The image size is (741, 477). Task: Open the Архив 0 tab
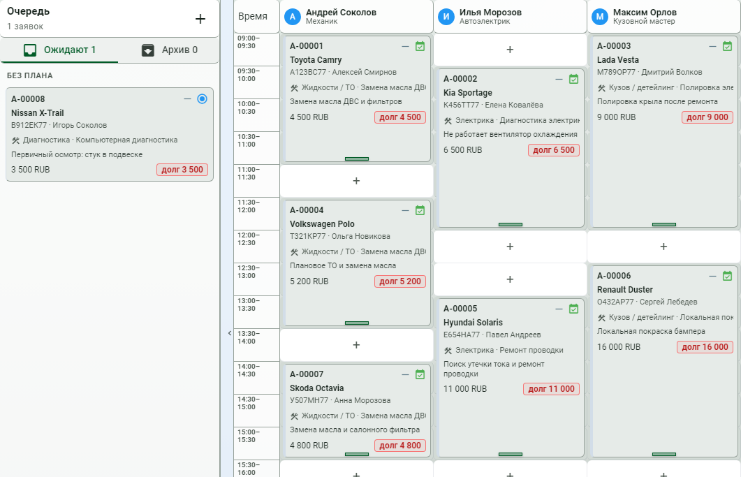click(169, 50)
